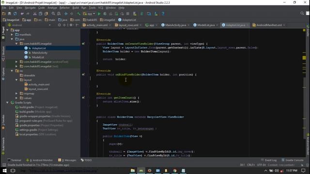Open the Terminal tool window
Image resolution: width=310 pixels, height=174 pixels.
pyautogui.click(x=14, y=160)
